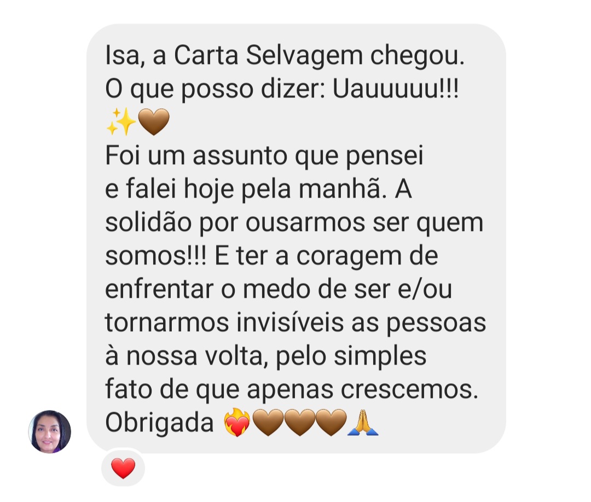Click the brown heart beside the sparkles
The height and width of the screenshot is (502, 591).
pos(154,122)
